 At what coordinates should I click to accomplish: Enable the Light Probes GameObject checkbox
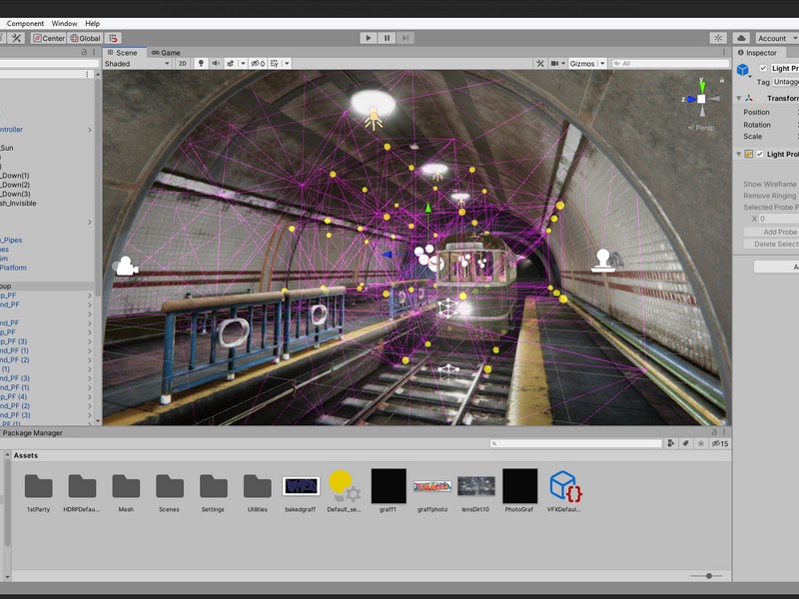coord(763,68)
